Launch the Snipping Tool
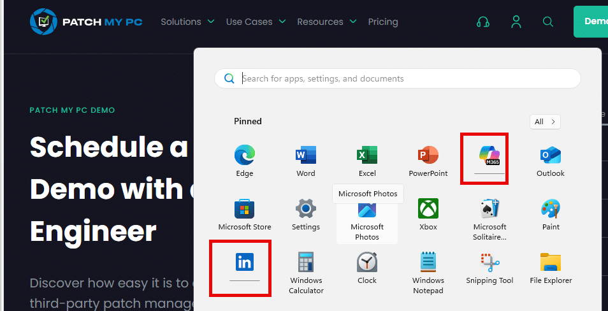608x311 pixels. pyautogui.click(x=489, y=268)
